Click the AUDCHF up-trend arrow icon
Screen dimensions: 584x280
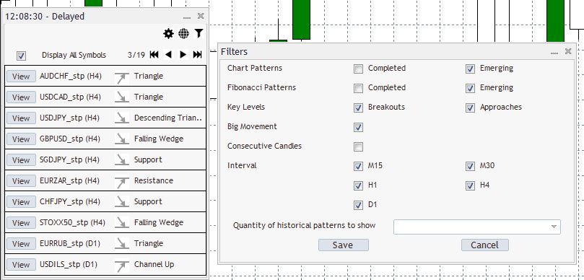(122, 76)
